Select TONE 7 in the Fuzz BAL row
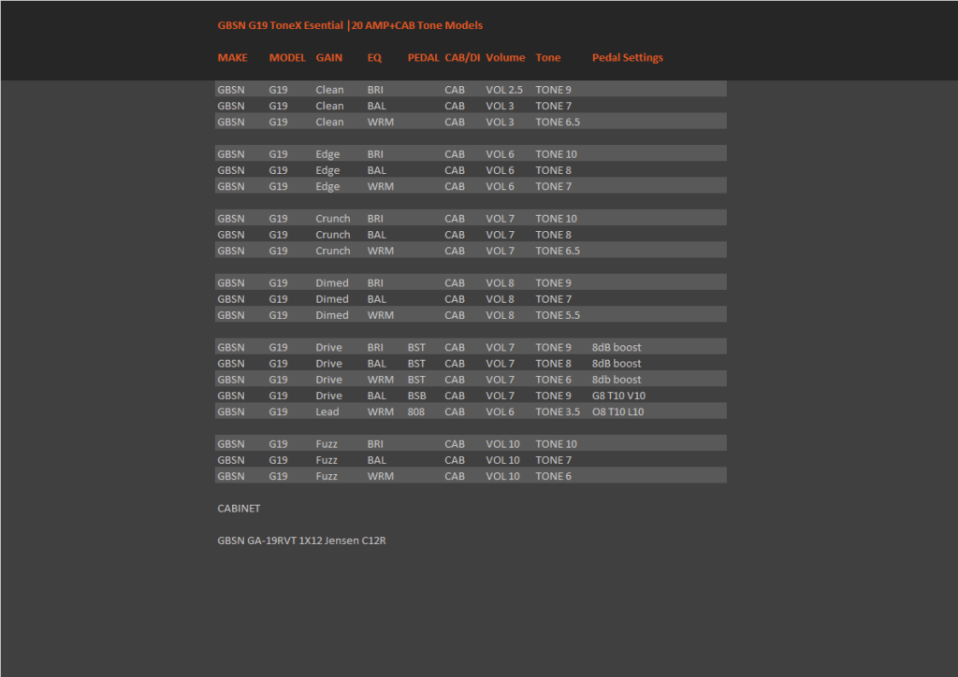 554,460
